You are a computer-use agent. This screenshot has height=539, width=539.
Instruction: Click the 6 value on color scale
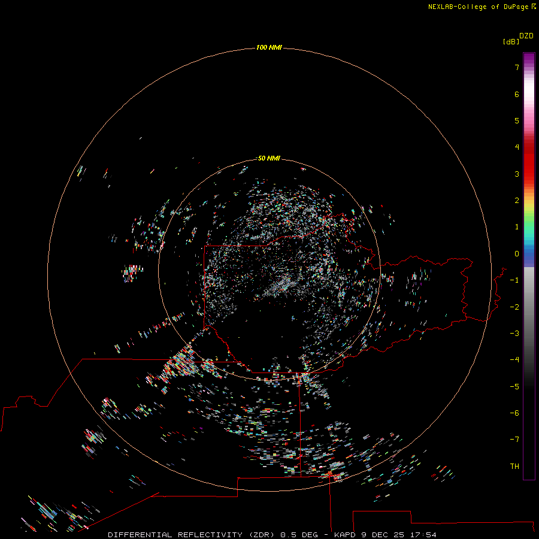(x=517, y=94)
